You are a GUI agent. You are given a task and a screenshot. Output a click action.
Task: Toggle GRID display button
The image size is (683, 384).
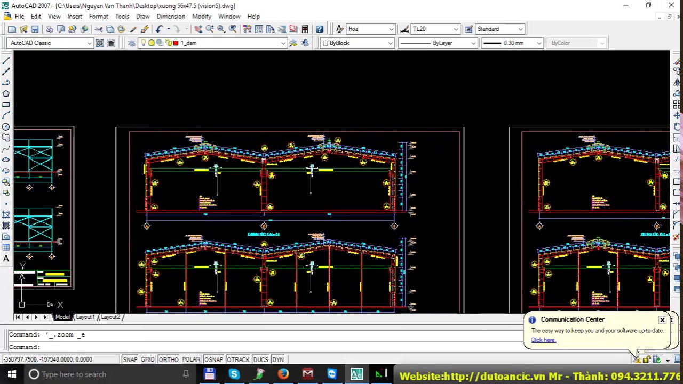[147, 359]
